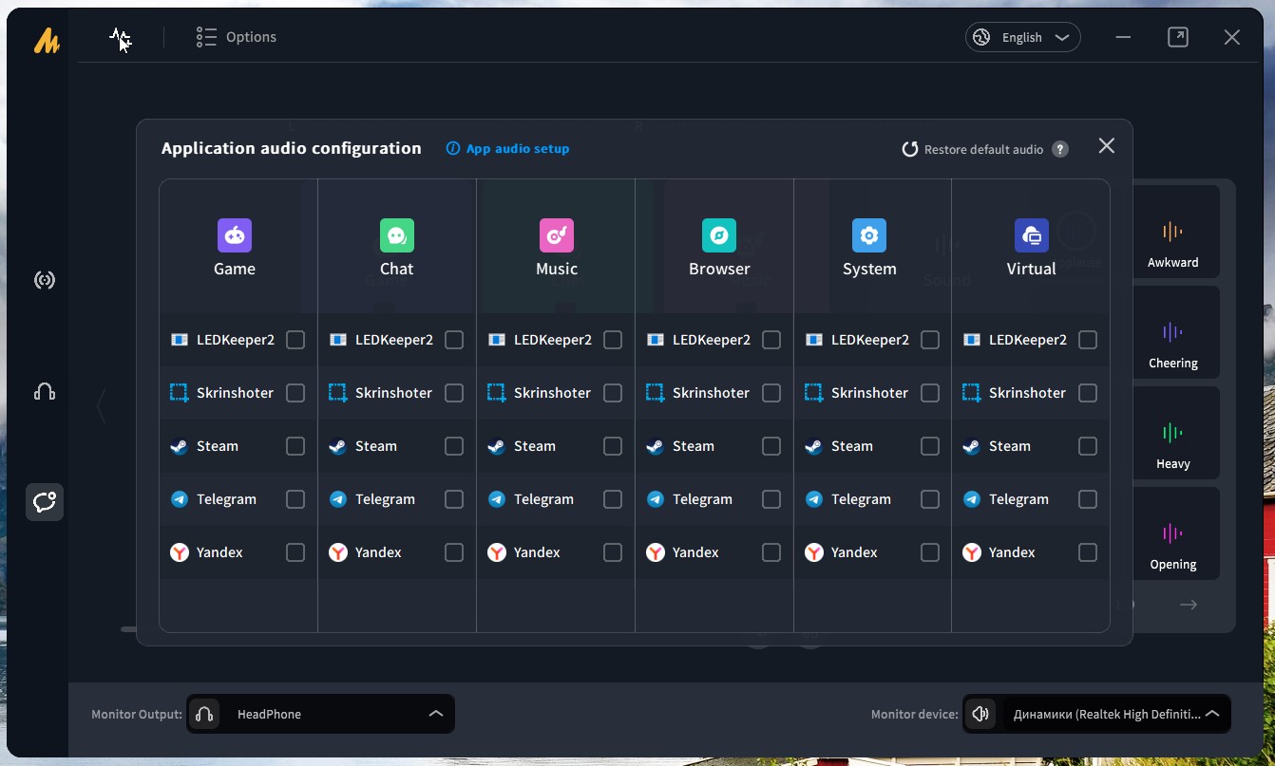1275x766 pixels.
Task: Click the Monitor device speaker icon
Action: click(x=981, y=714)
